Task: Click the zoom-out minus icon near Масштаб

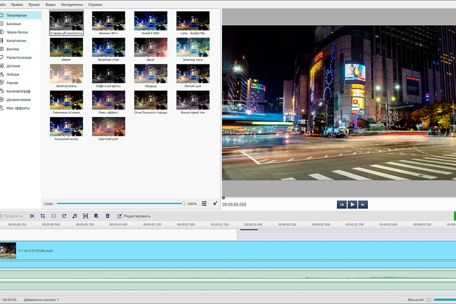Action: (429, 299)
